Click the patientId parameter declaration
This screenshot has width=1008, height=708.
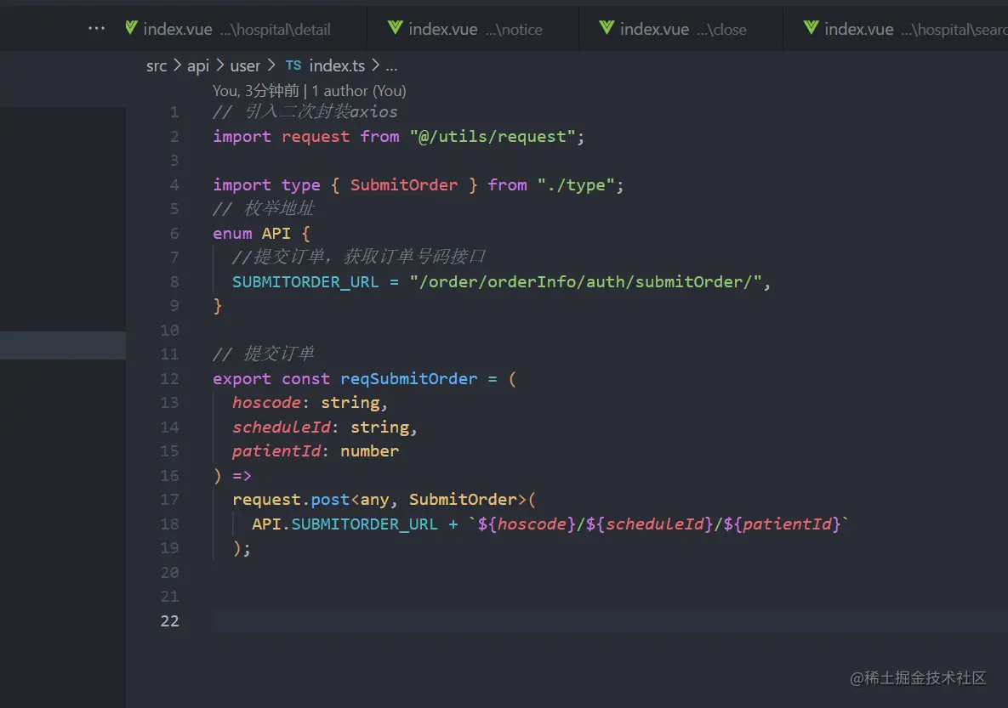pyautogui.click(x=276, y=451)
